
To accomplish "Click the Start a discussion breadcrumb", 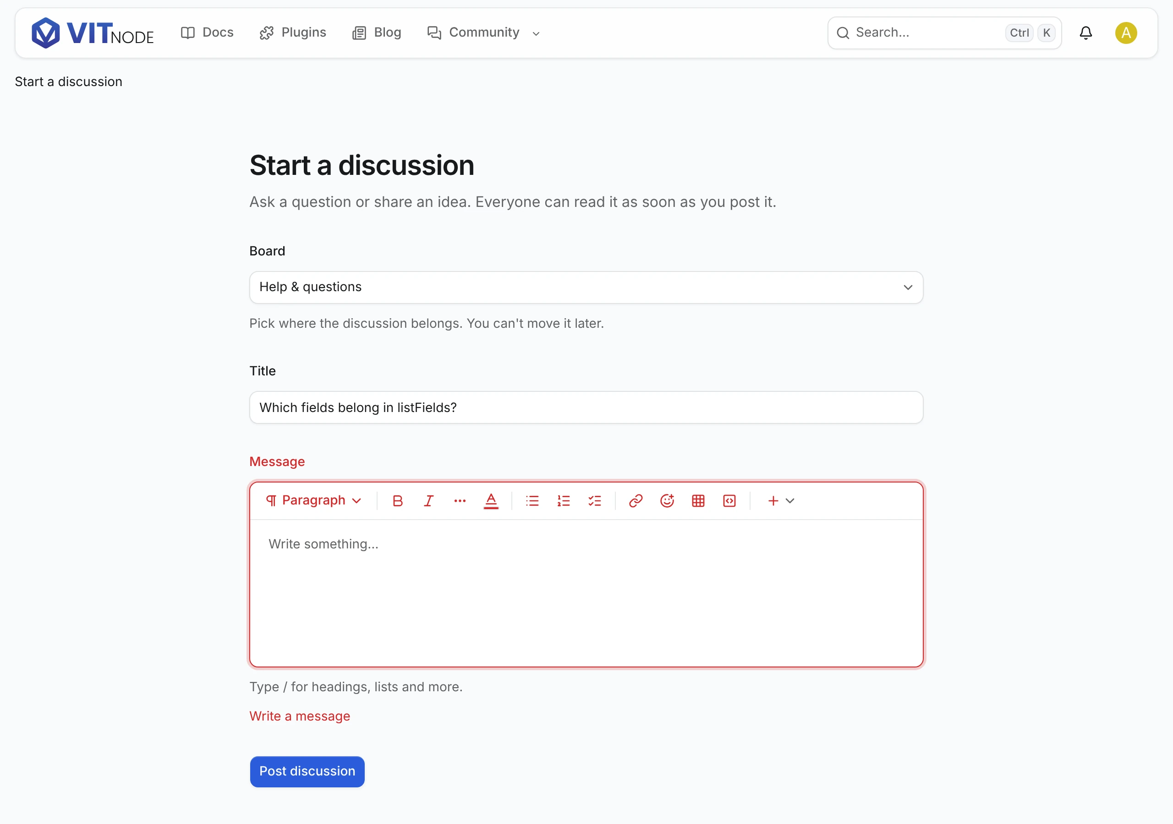I will click(x=68, y=81).
